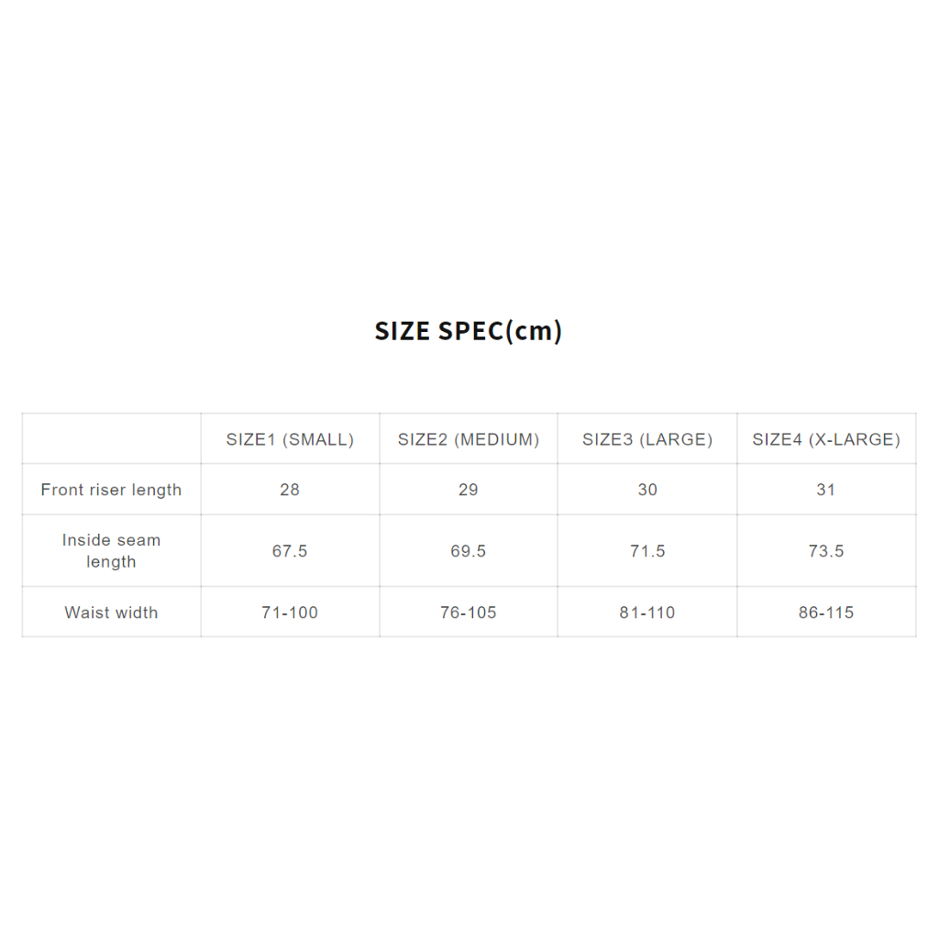Select the SIZE2 (MEDIUM) column header
Viewport: 939px width, 939px height.
pos(469,439)
